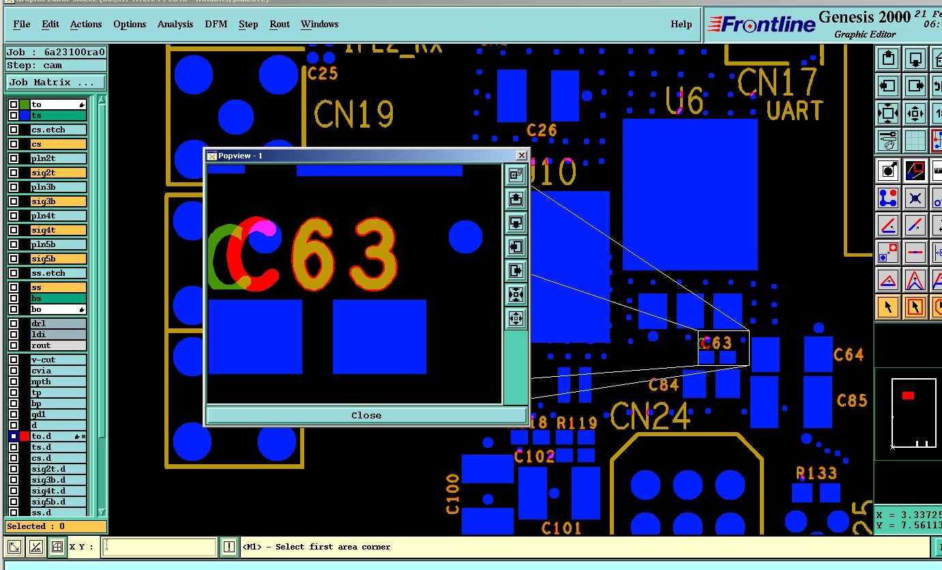Viewport: 942px width, 570px height.
Task: Select the feature highlight tool with black circle
Action: 888,169
